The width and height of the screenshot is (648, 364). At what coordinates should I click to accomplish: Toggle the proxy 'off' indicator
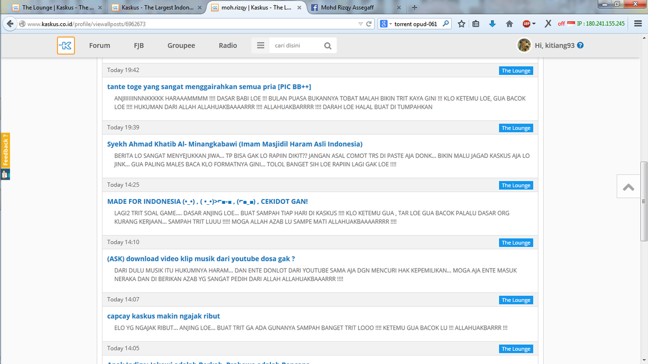point(561,24)
